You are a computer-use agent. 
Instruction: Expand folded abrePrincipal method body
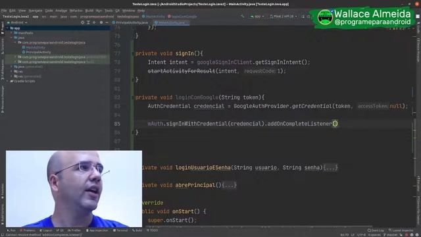point(229,185)
